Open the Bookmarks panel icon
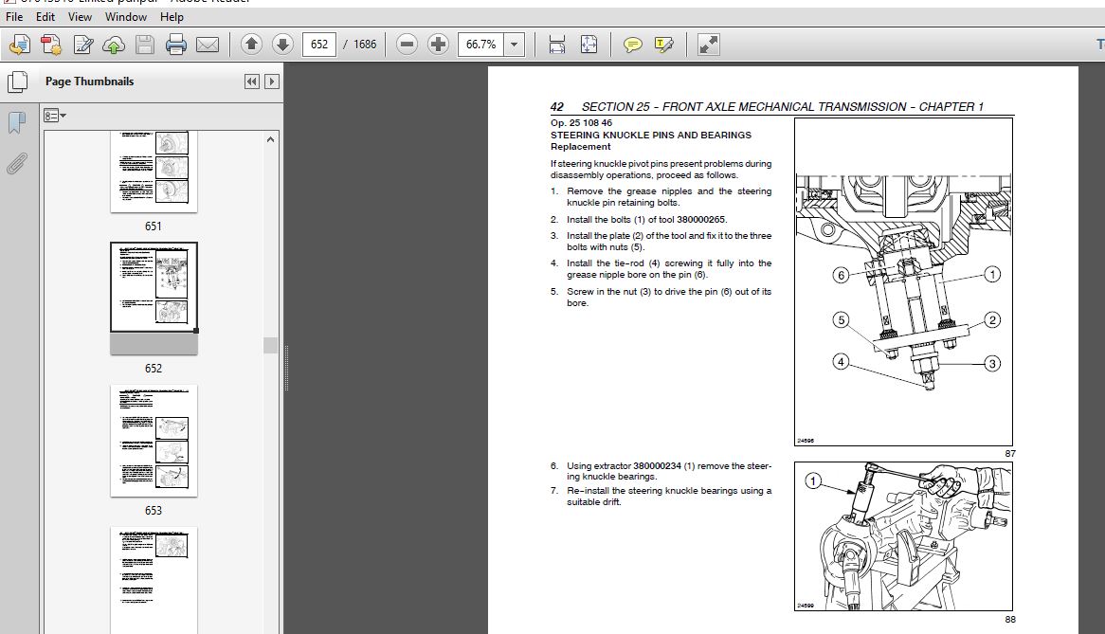The height and width of the screenshot is (634, 1105). [17, 122]
